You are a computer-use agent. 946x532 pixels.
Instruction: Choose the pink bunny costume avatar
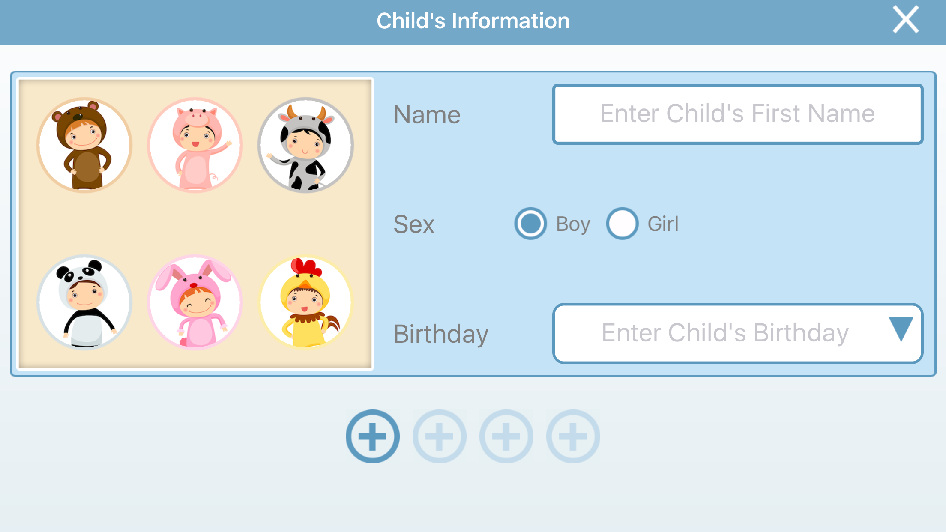coord(195,302)
